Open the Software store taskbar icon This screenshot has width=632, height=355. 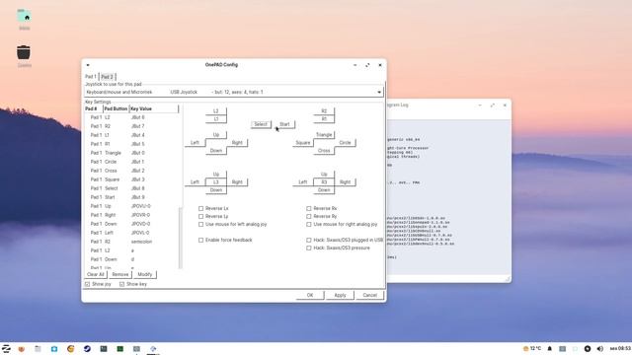(54, 348)
